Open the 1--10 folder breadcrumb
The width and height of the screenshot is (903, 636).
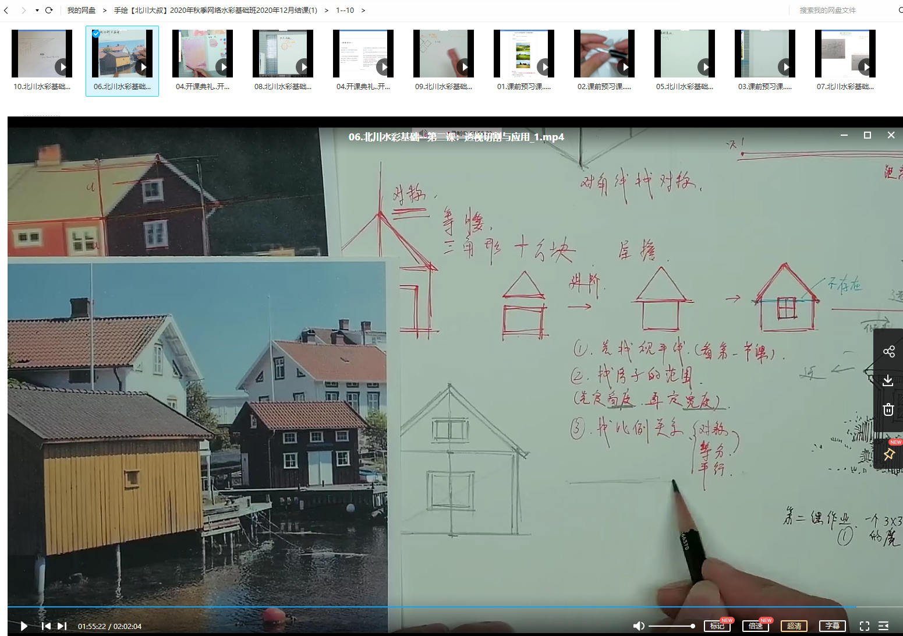(345, 10)
